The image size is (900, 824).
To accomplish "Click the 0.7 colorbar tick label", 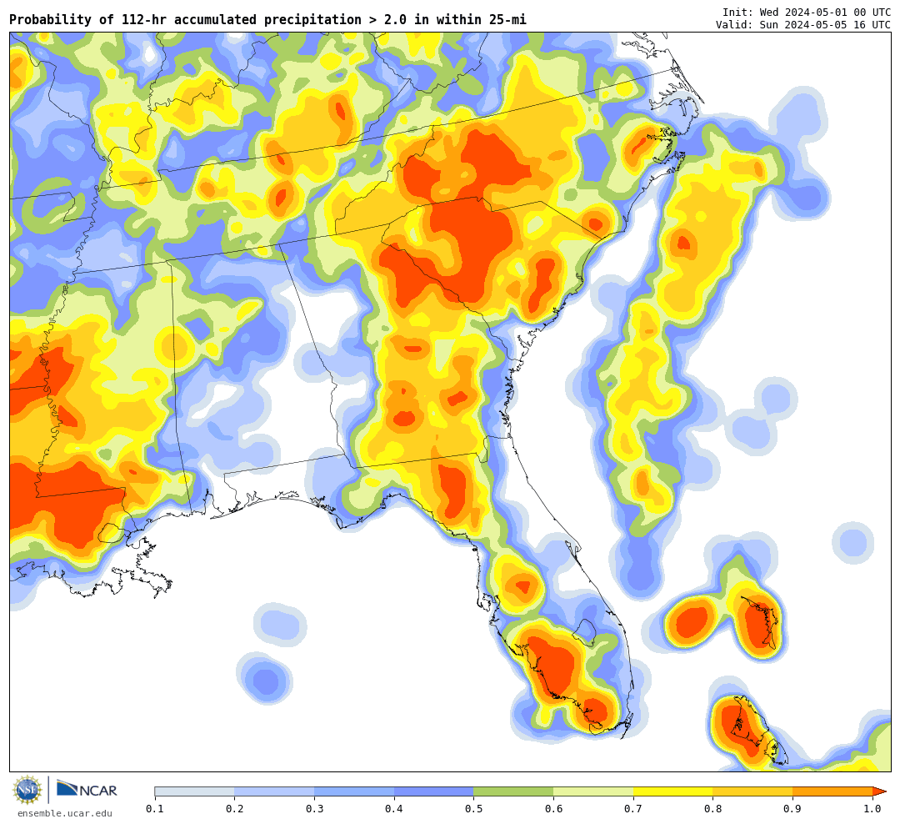I will pyautogui.click(x=633, y=809).
